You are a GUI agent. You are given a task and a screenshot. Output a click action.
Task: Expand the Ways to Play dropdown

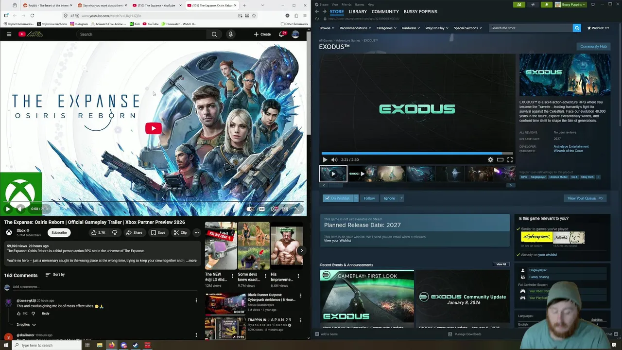pos(437,28)
